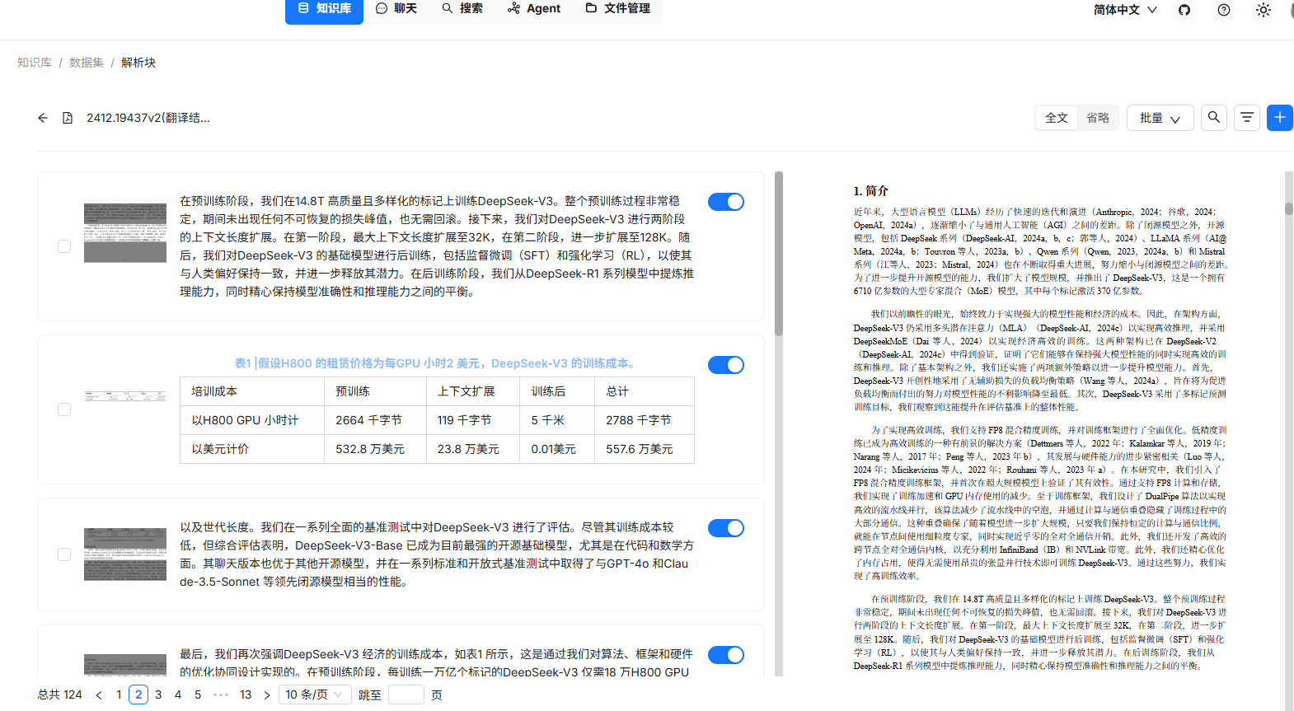The height and width of the screenshot is (711, 1294).
Task: Click the 总共 124 total count text
Action: 59,695
